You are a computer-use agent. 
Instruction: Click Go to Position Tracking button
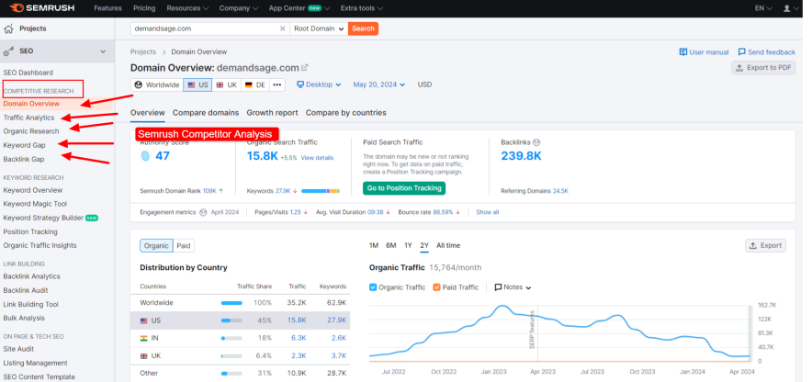(x=404, y=188)
